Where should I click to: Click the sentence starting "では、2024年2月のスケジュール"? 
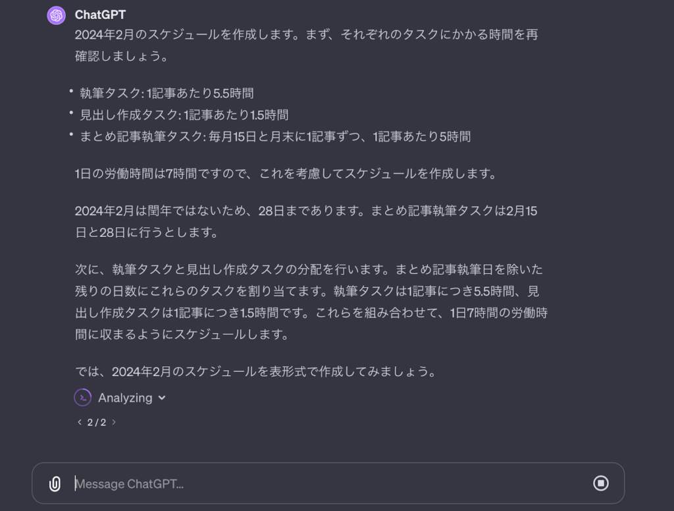[257, 371]
